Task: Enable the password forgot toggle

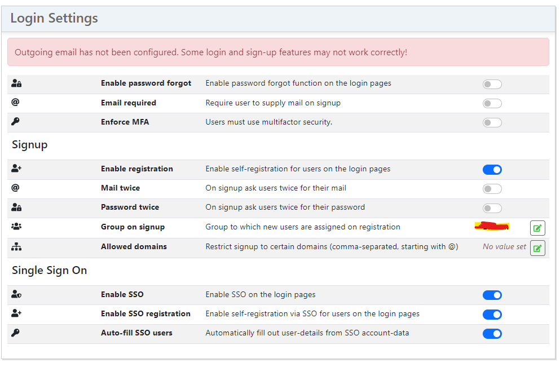Action: (492, 83)
